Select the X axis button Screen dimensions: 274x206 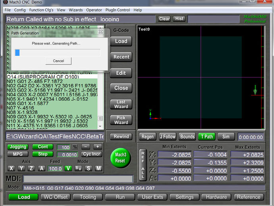click(12, 168)
